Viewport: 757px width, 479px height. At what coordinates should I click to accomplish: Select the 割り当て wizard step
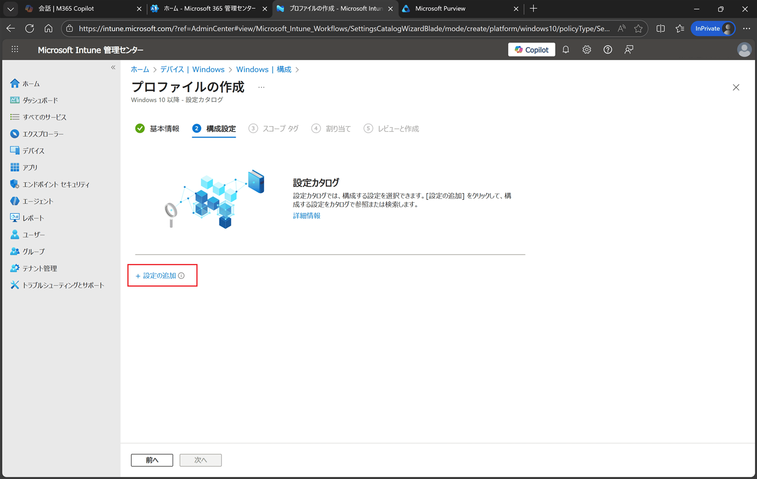(331, 129)
